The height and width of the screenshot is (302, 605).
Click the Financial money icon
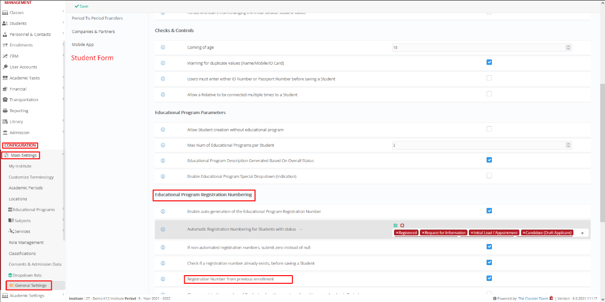coord(5,89)
